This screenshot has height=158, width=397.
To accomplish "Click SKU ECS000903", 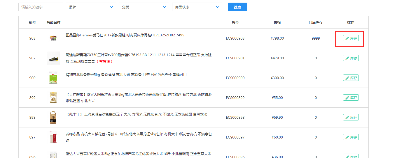I will (235, 38).
